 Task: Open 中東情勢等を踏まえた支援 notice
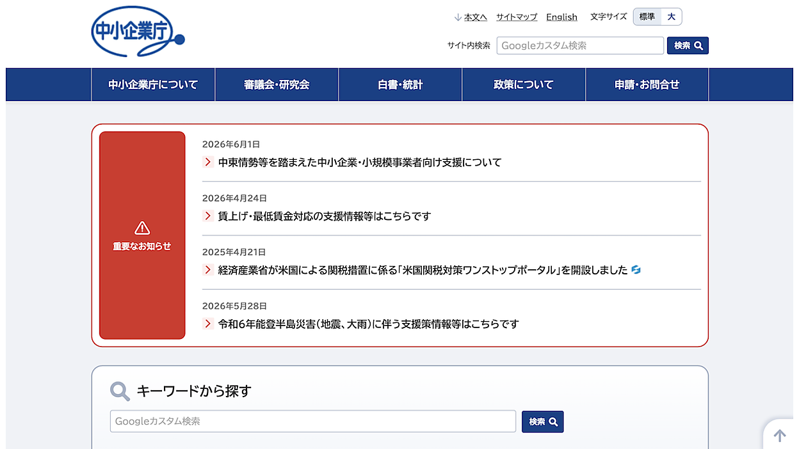point(360,162)
